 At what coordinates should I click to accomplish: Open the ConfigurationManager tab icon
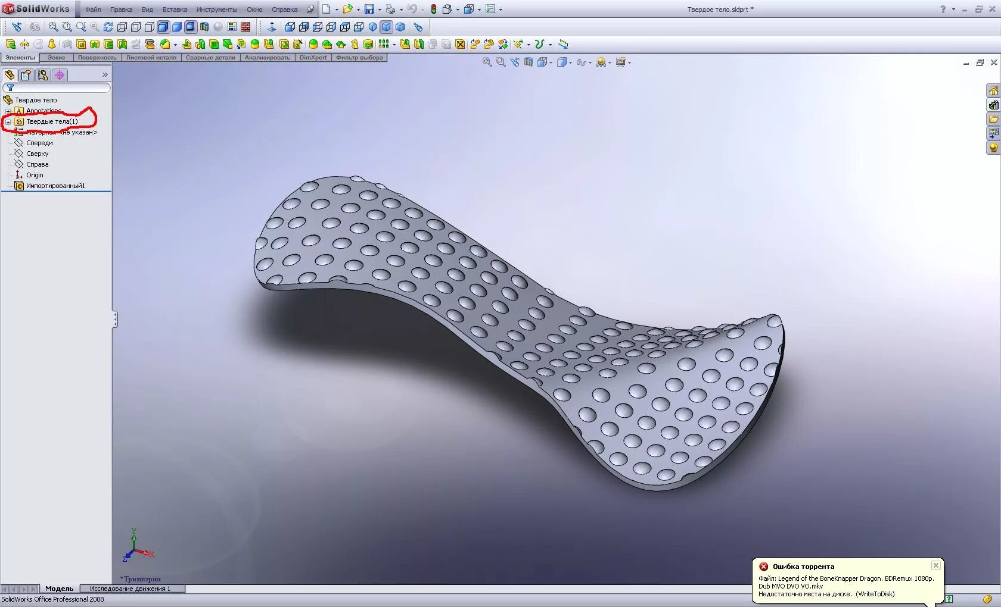[42, 75]
